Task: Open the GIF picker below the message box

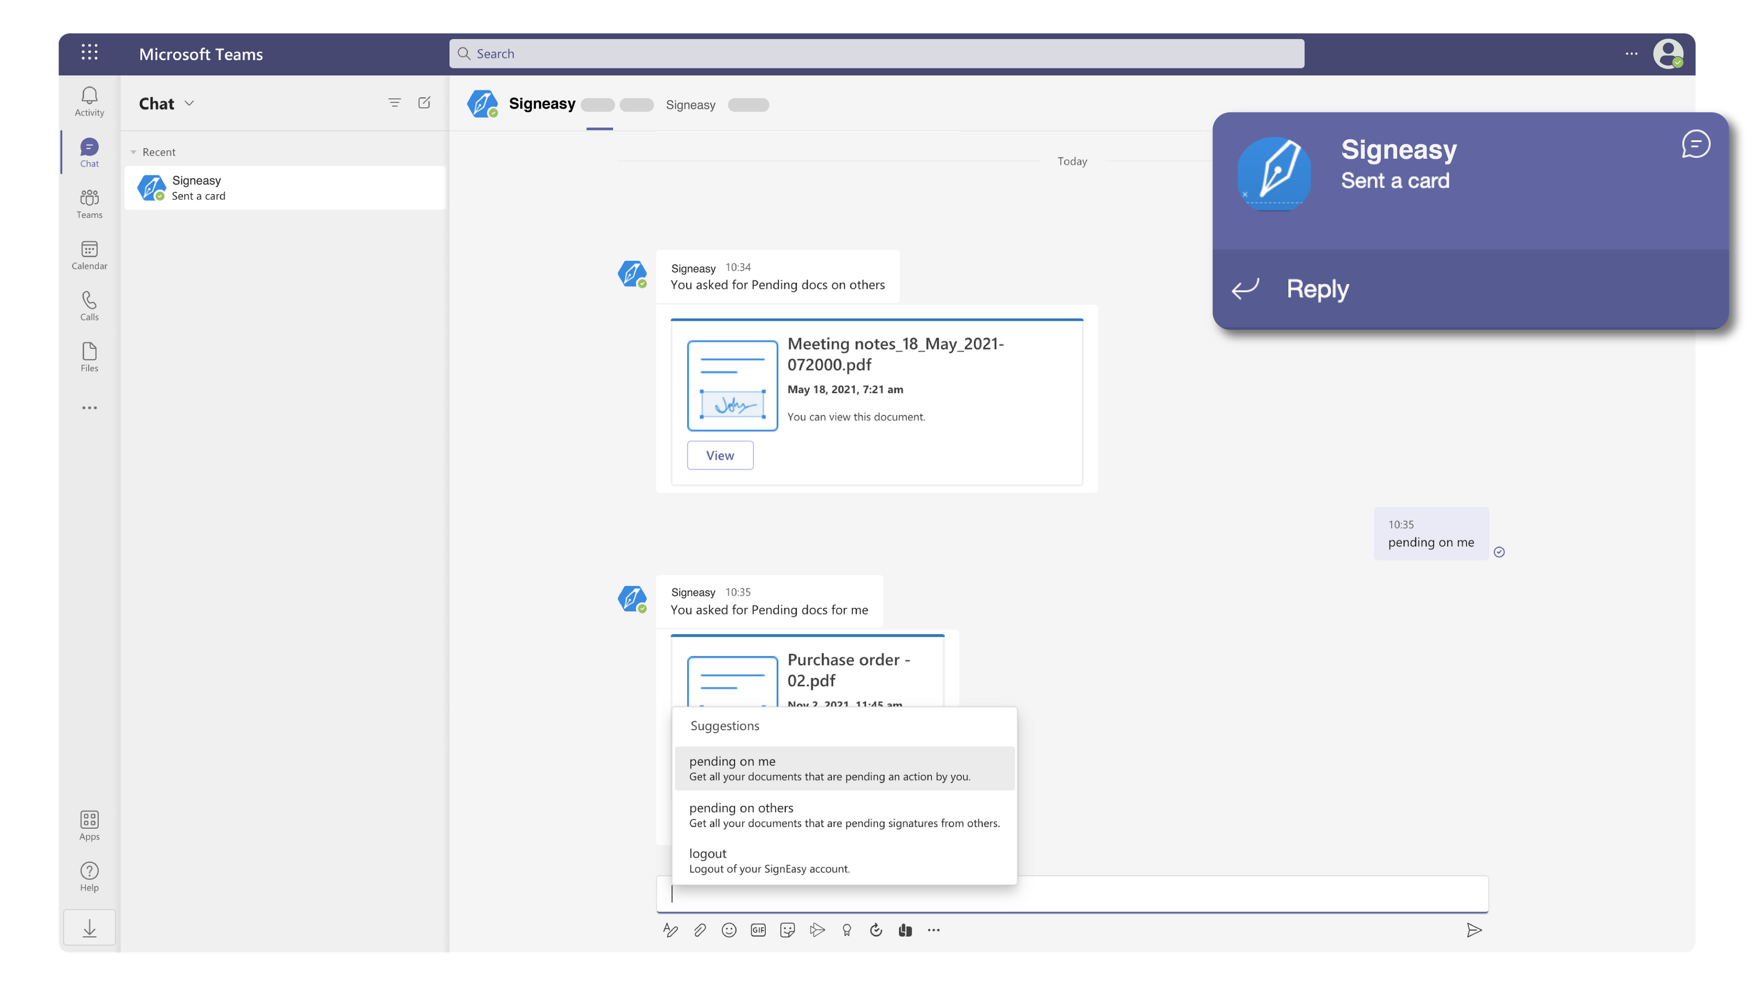Action: tap(758, 930)
